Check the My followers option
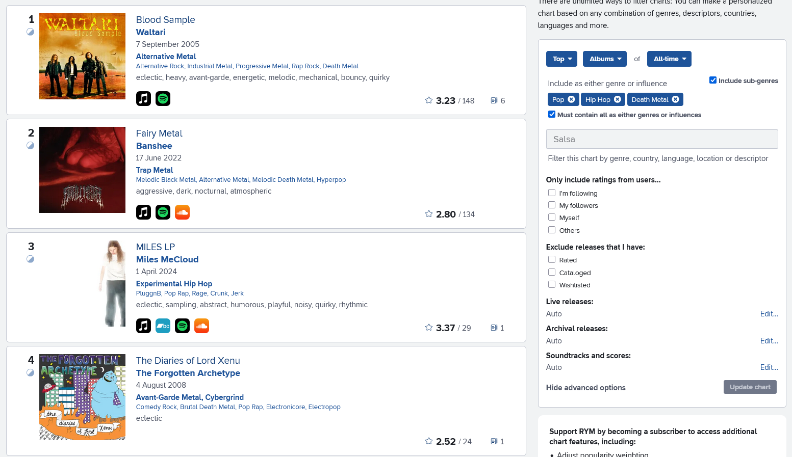The height and width of the screenshot is (457, 792). pos(552,205)
